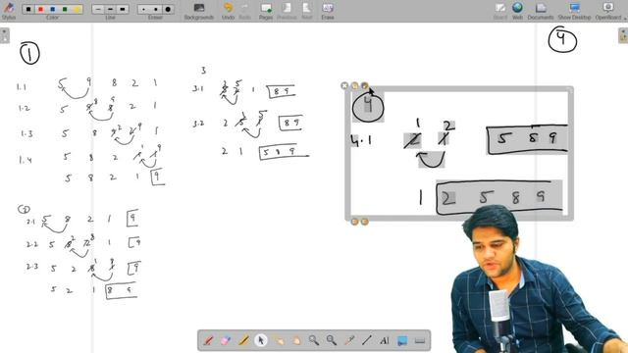Open the Erase page menu
Screen dimensions: 628x353
click(x=327, y=11)
